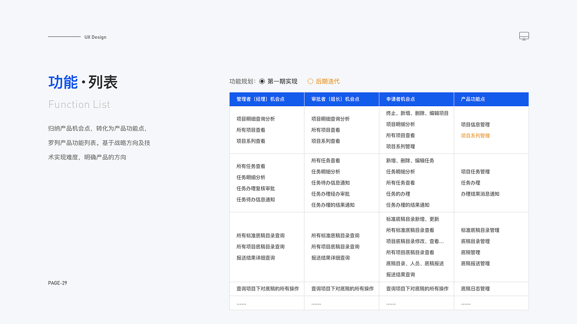Click 所有标准底稿目录查询 in approver column
Image resolution: width=577 pixels, height=324 pixels.
tap(335, 236)
